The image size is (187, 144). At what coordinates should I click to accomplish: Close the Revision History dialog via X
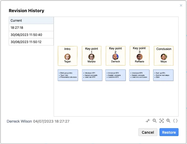(181, 5)
